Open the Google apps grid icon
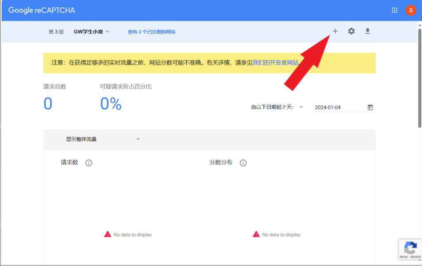The height and width of the screenshot is (266, 422). click(394, 10)
